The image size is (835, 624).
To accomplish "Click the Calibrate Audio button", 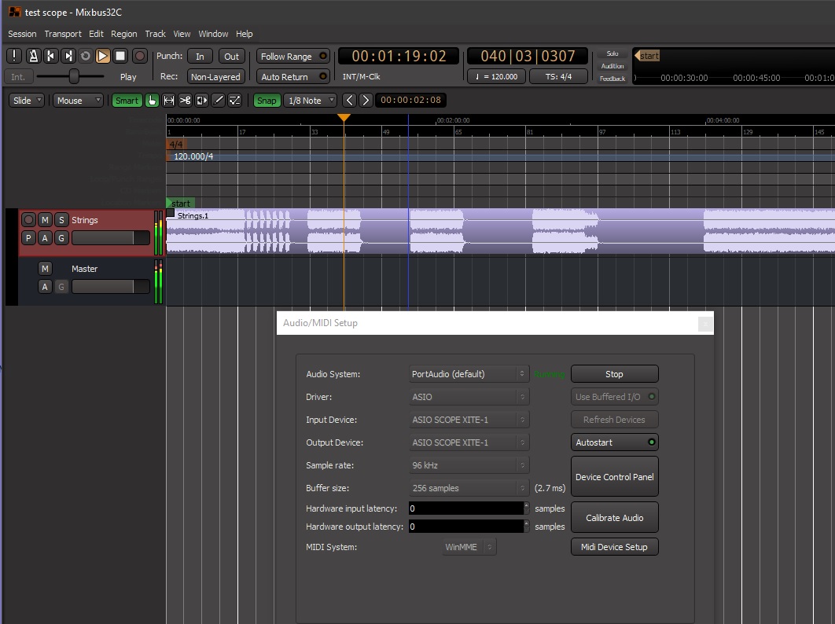I will coord(614,517).
